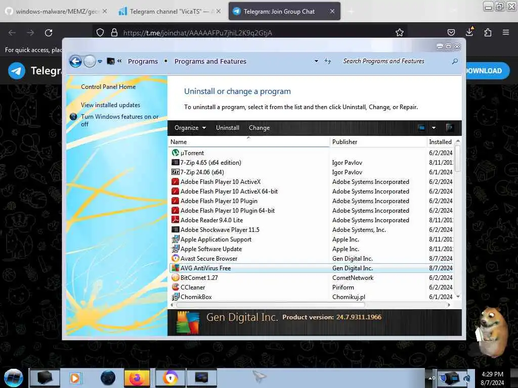518x388 pixels.
Task: Select the BitComet 1.27 icon
Action: tap(176, 277)
